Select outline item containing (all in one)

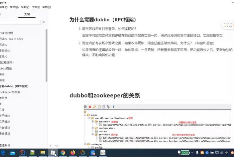11,39
